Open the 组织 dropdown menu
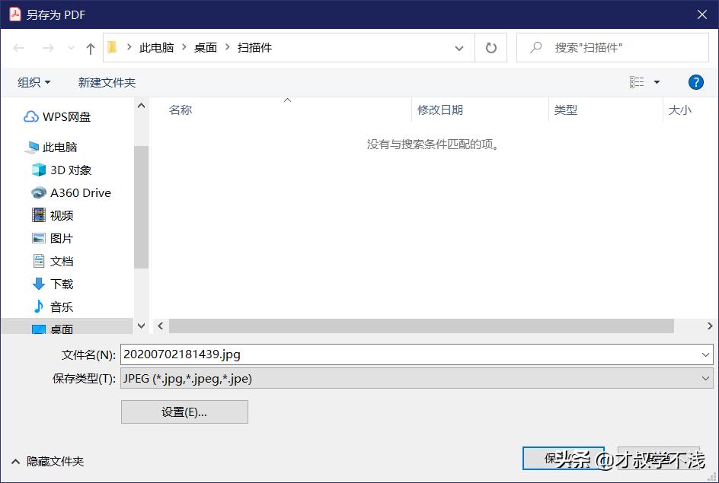719x483 pixels. coord(33,81)
